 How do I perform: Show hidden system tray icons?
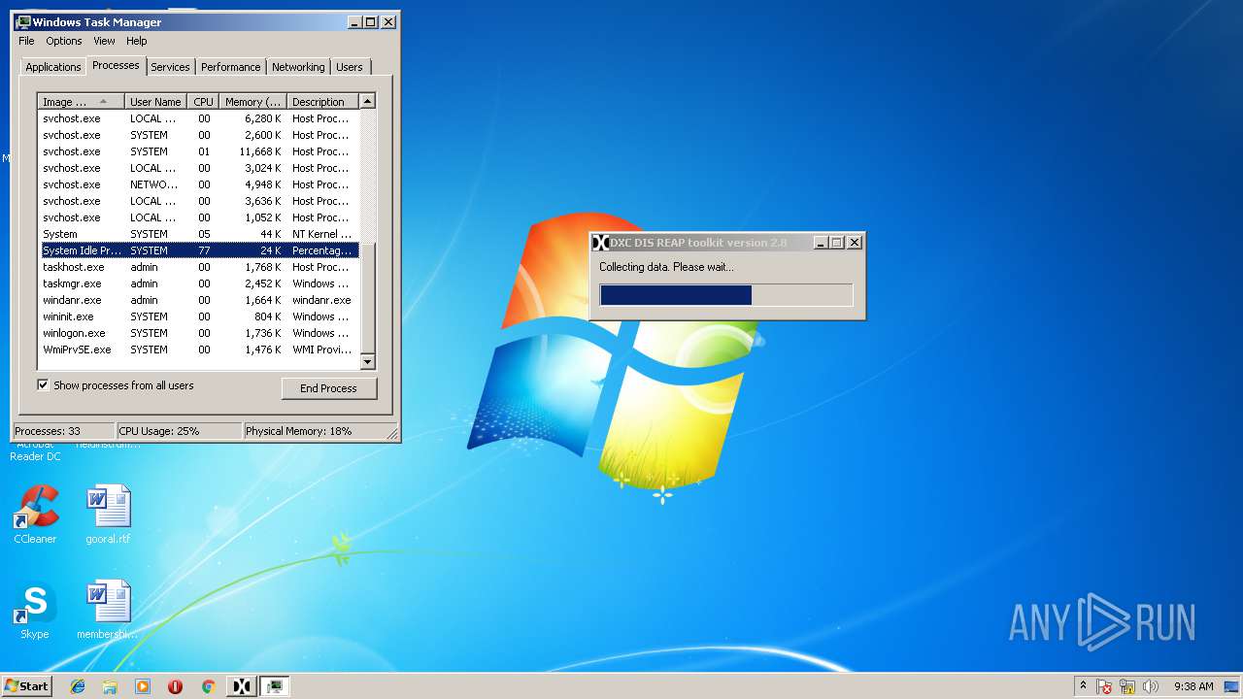pyautogui.click(x=1083, y=686)
